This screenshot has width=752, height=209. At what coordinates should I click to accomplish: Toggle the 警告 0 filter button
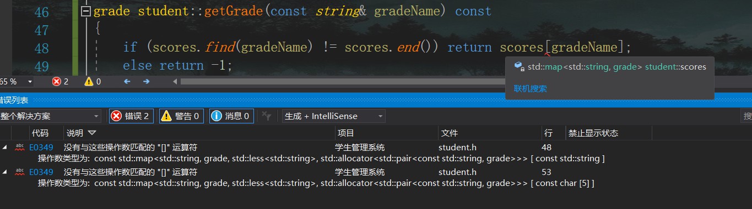[x=181, y=116]
